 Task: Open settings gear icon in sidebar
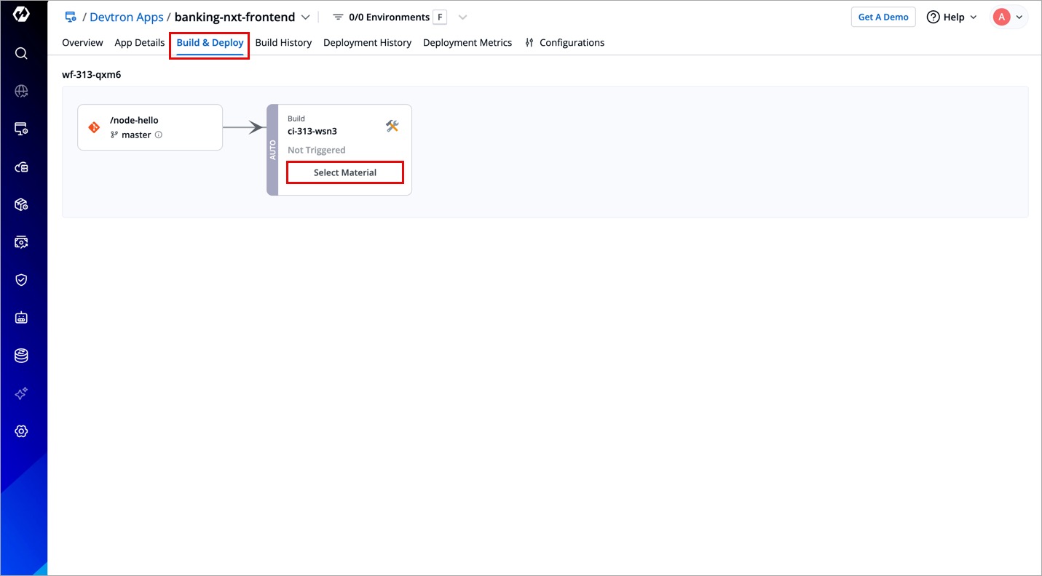[21, 431]
